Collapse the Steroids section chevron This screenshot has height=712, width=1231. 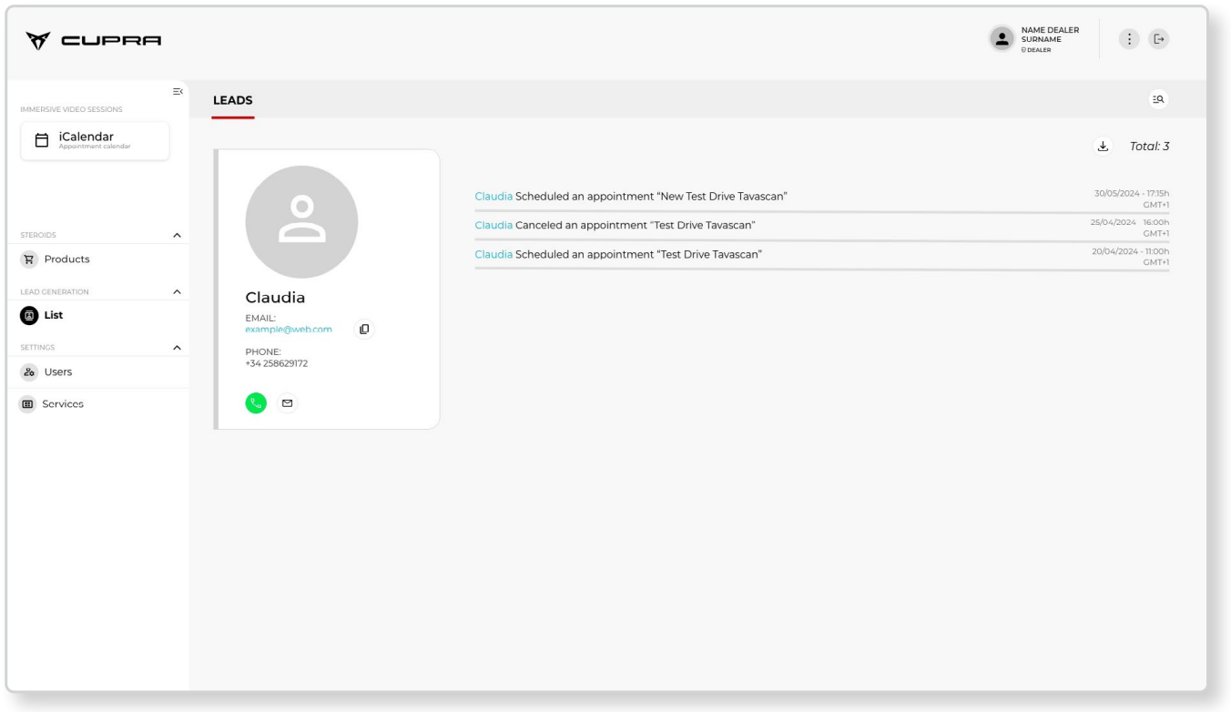click(x=177, y=236)
